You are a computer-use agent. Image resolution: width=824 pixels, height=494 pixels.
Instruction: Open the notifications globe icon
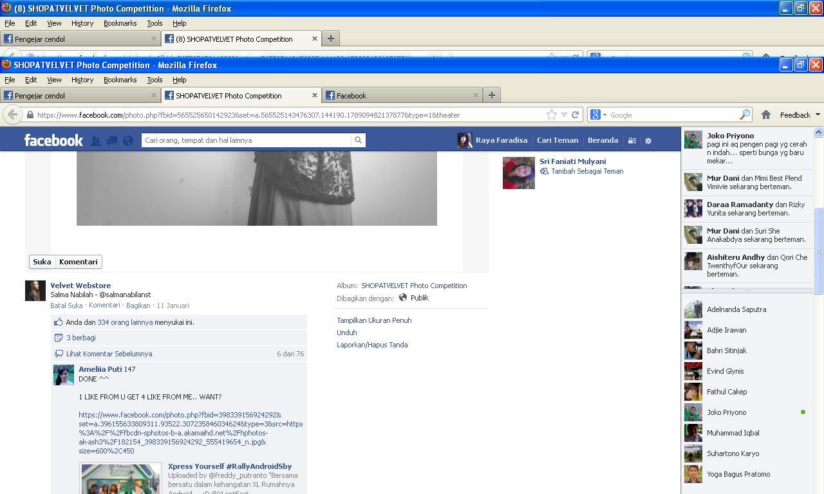click(x=128, y=140)
